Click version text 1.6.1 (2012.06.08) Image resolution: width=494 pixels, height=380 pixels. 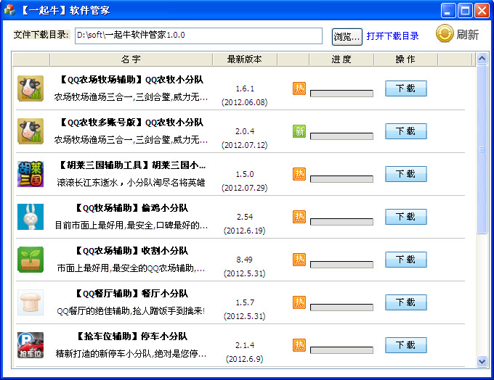245,95
